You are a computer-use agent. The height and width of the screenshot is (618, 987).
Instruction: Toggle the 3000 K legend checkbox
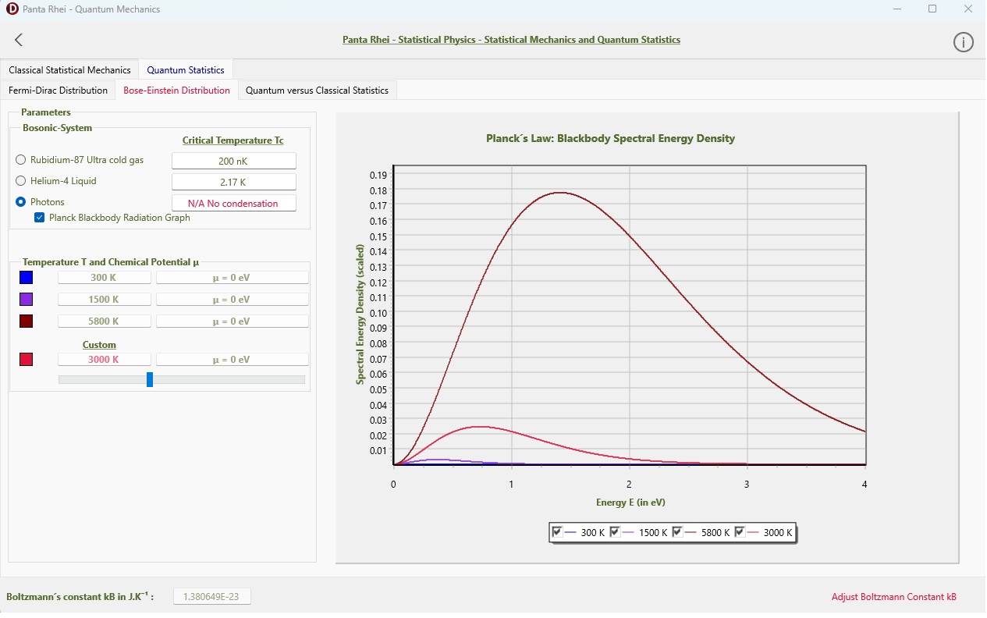pyautogui.click(x=740, y=532)
